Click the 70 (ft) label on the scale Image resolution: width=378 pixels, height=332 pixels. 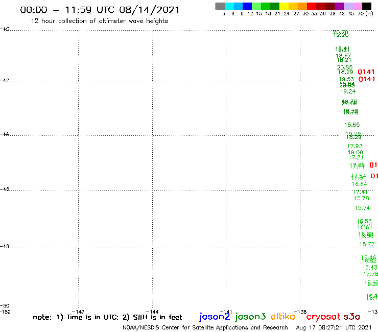(365, 14)
